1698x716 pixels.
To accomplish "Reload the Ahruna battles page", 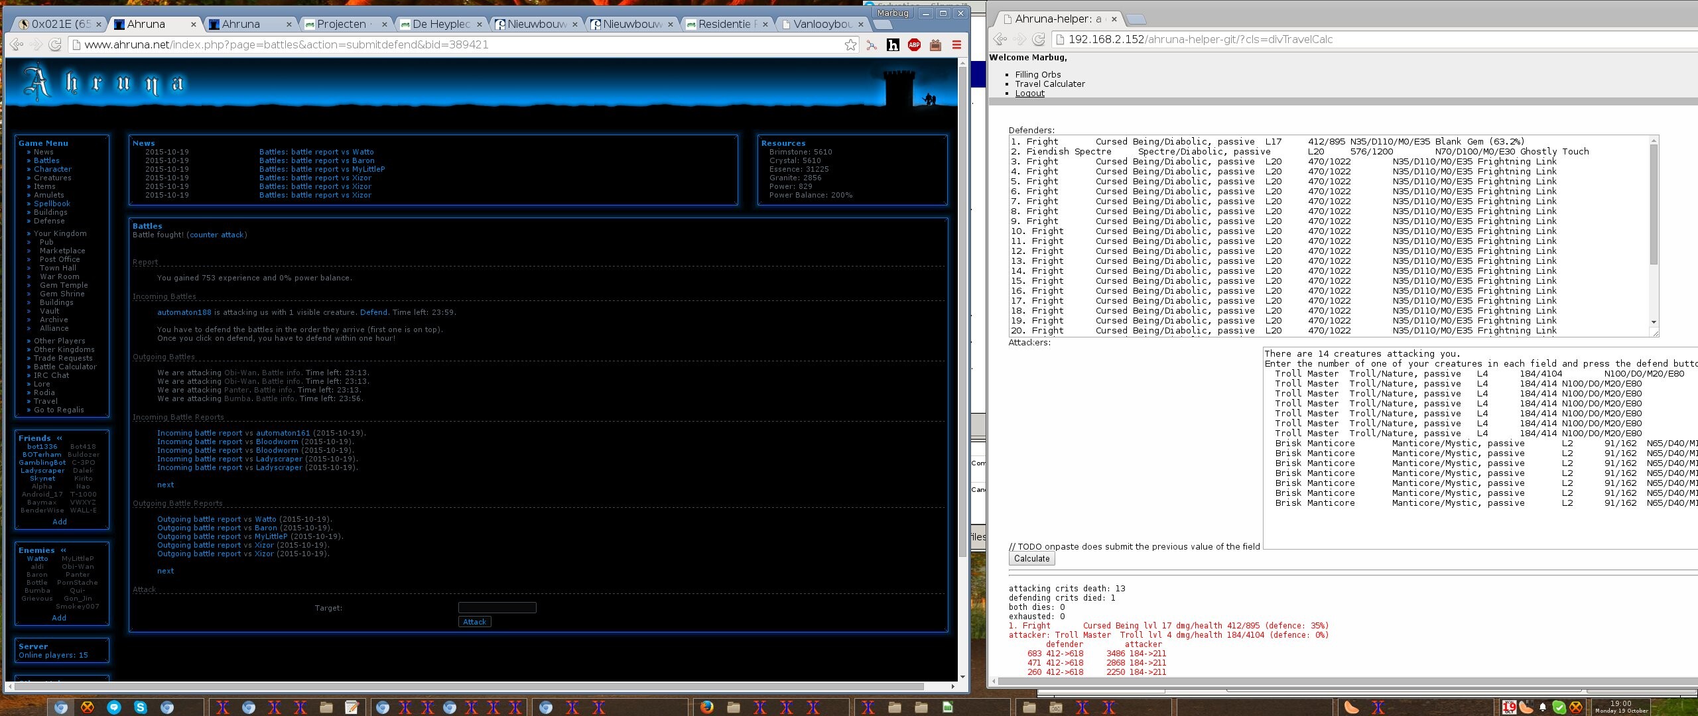I will point(56,45).
